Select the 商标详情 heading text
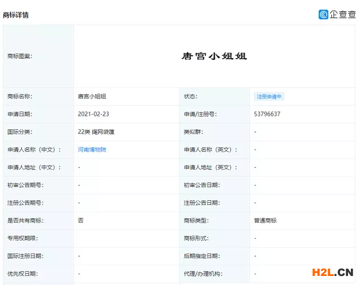 [x=16, y=15]
